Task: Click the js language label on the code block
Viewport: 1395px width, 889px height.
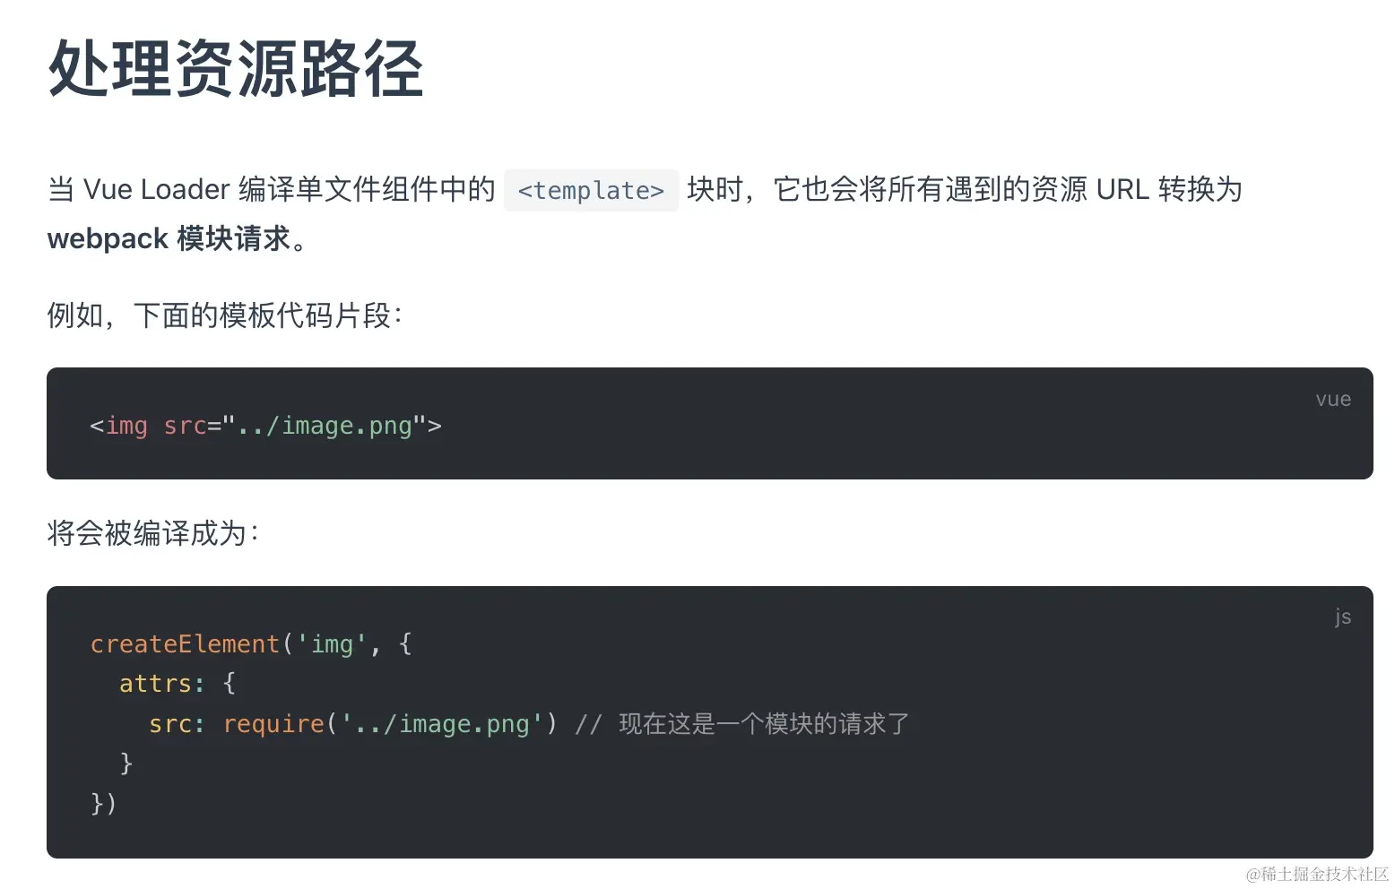Action: (1342, 617)
